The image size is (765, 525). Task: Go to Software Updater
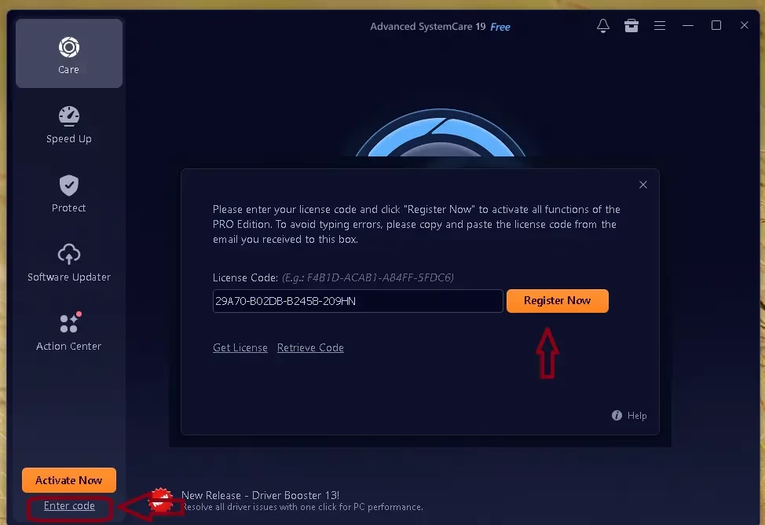click(x=69, y=262)
